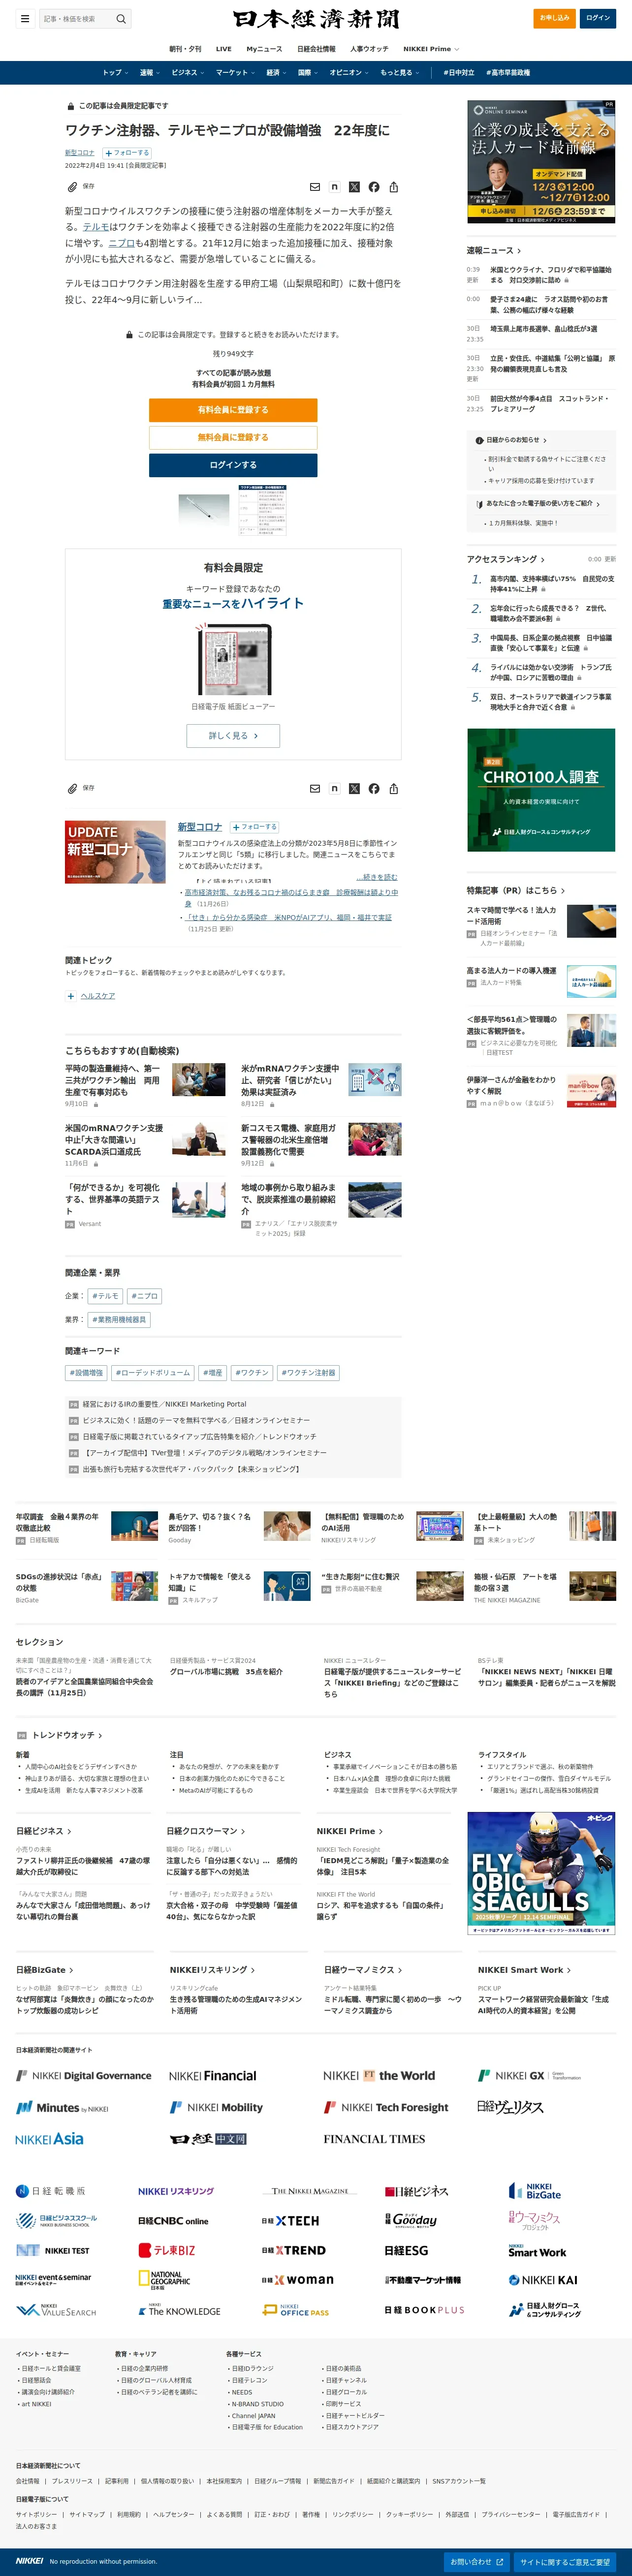Click the 記事・株価を検索 search field
This screenshot has width=632, height=2576.
77,18
